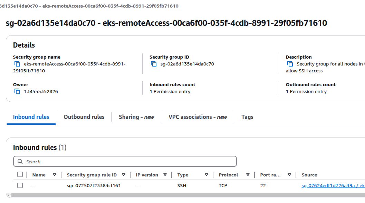Click inbound '1 Permission entry' text
365x203 pixels.
(170, 92)
